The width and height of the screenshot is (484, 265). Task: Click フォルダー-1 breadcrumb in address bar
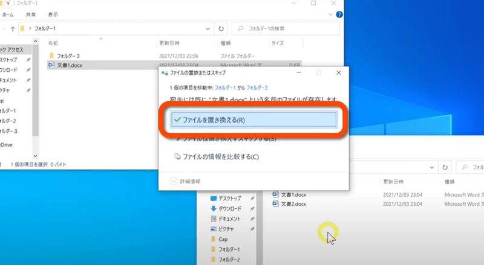click(45, 28)
